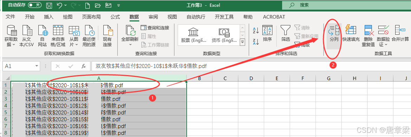
Task: Switch to the 视图 tab
Action: point(172,17)
